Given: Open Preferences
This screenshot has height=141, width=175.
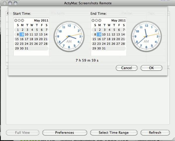Looking at the screenshot, I should 65,133.
